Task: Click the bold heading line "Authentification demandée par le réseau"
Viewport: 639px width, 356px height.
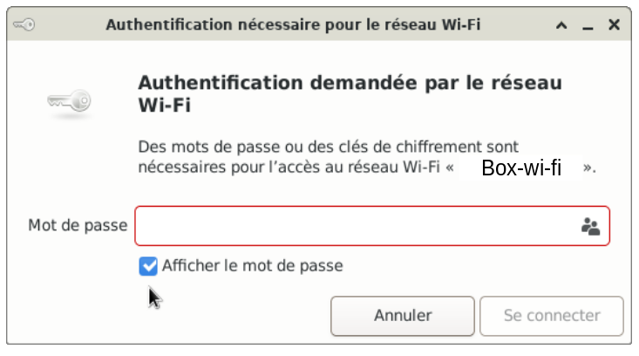Action: coord(350,83)
